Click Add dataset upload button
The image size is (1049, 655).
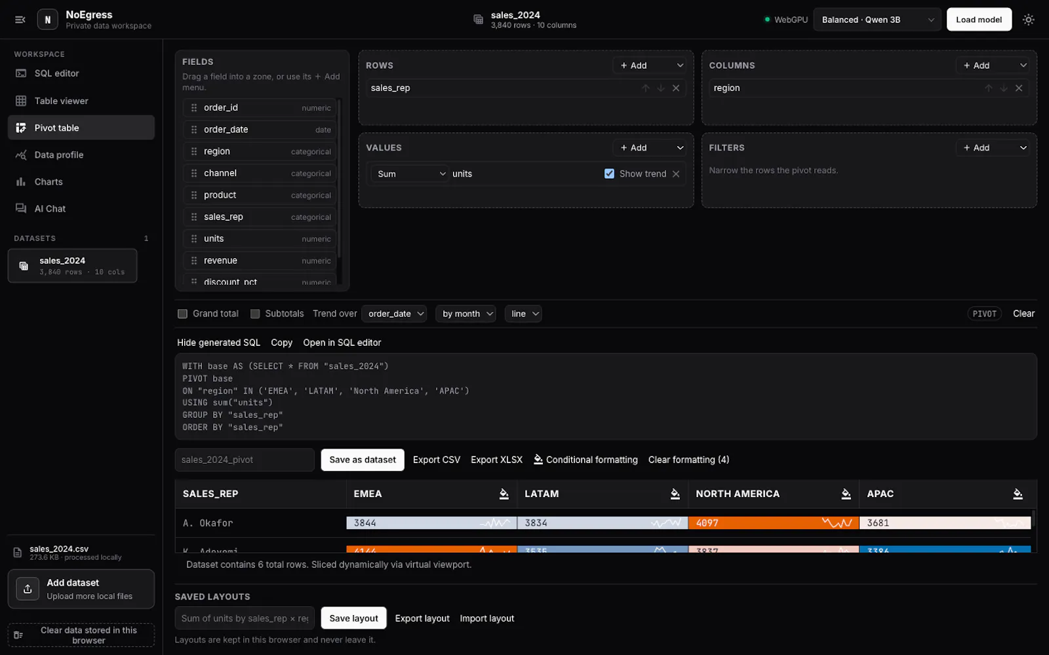coord(81,589)
